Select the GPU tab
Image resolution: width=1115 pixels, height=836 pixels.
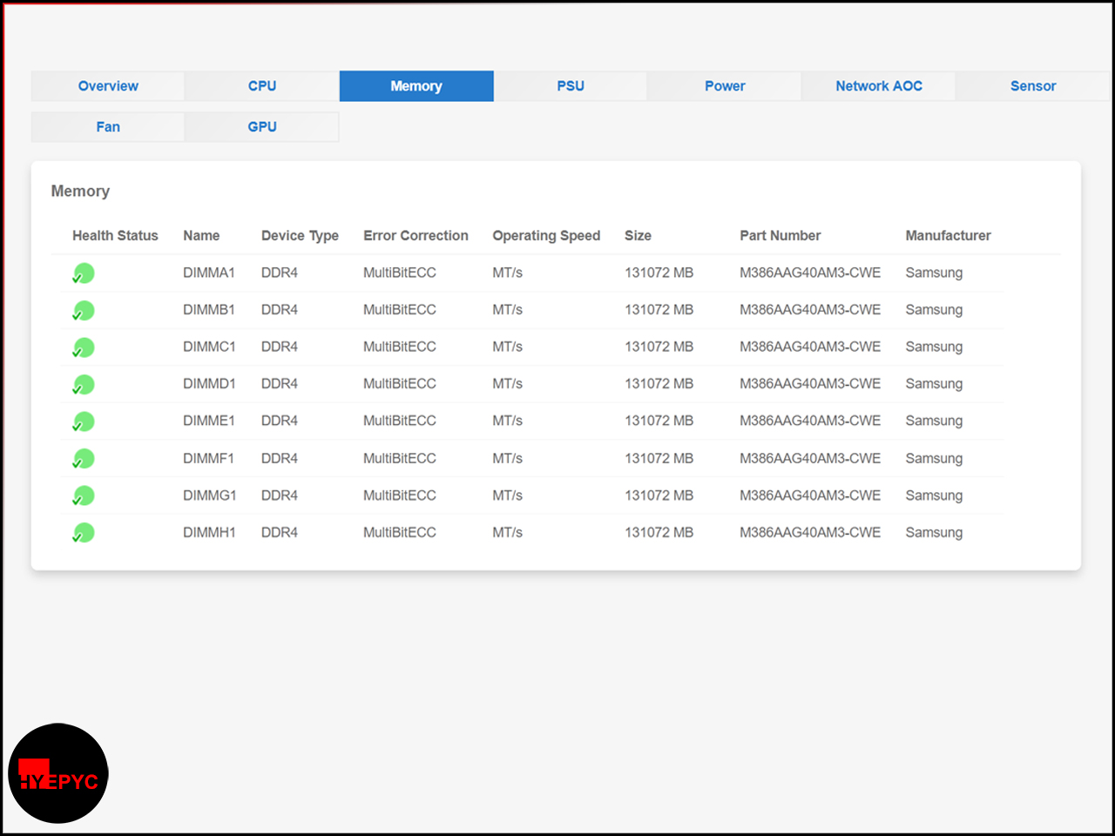(x=262, y=127)
